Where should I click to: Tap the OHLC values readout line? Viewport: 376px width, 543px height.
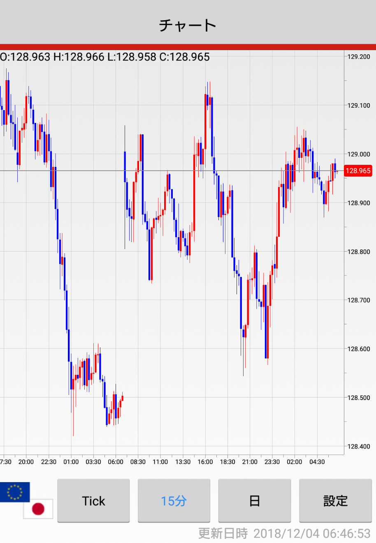click(105, 57)
